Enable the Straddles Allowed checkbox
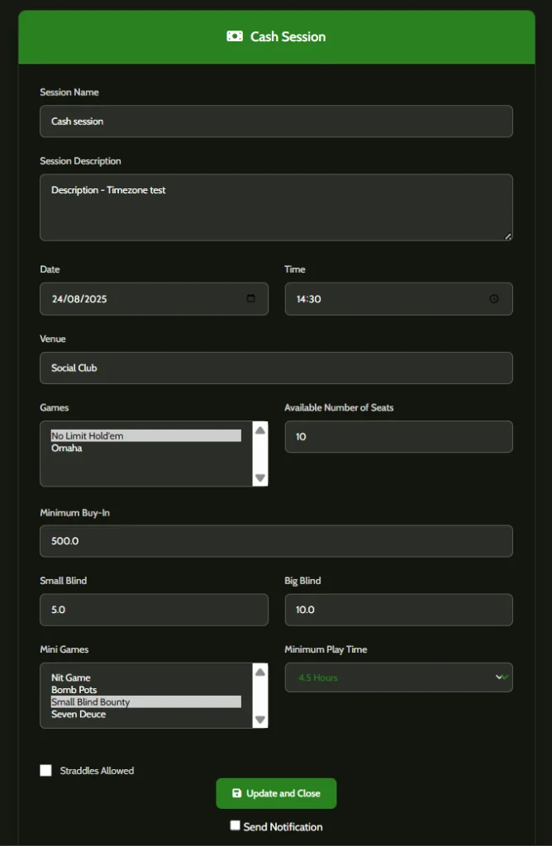Screen dimensions: 552x846 point(46,771)
